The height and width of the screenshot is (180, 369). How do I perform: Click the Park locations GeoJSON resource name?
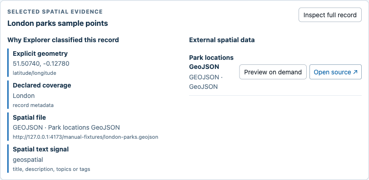211,62
